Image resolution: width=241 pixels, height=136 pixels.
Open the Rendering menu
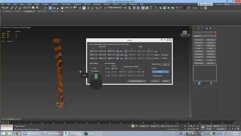[77, 4]
